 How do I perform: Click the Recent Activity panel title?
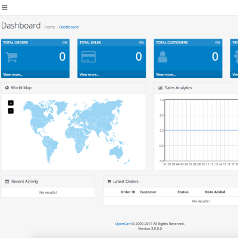[25, 181]
